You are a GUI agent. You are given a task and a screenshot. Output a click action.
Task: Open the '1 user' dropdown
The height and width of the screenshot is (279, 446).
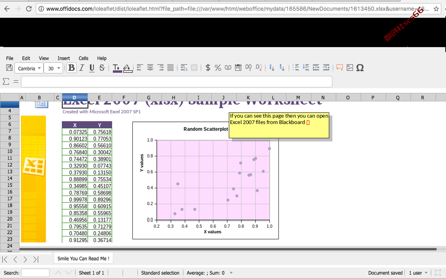pyautogui.click(x=418, y=273)
